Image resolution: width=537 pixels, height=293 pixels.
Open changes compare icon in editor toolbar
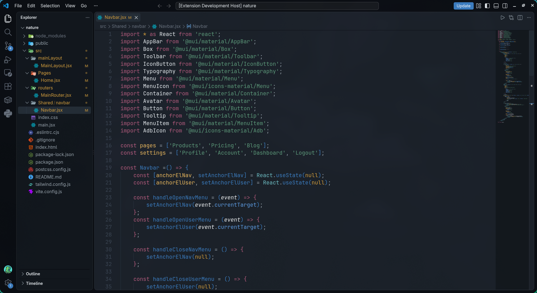tap(511, 17)
